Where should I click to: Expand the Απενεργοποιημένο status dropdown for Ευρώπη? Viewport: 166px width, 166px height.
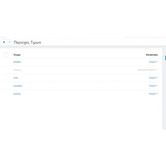[148, 70]
